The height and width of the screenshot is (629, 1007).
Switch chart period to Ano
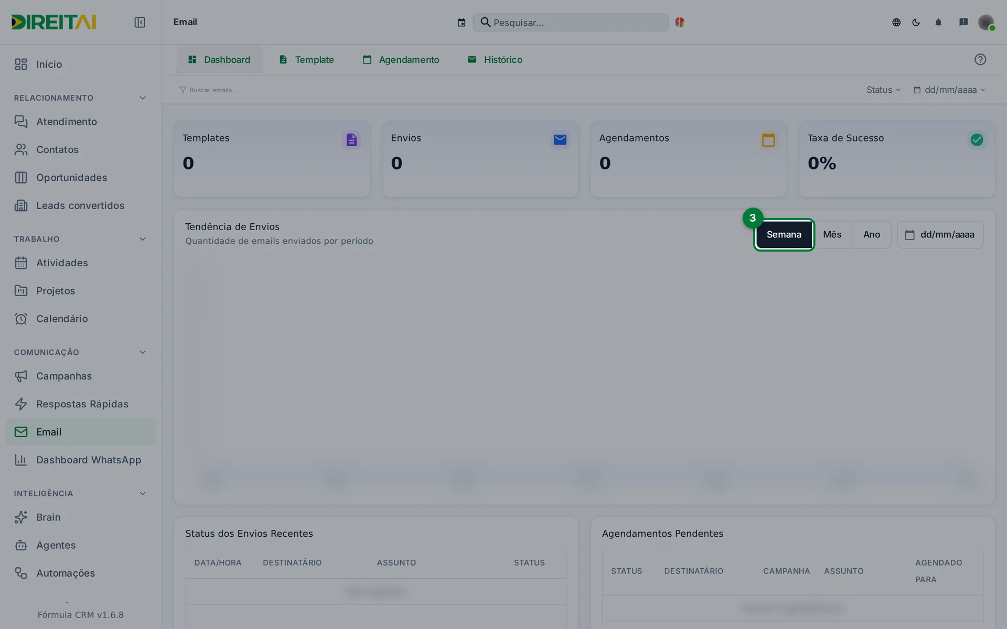point(872,234)
